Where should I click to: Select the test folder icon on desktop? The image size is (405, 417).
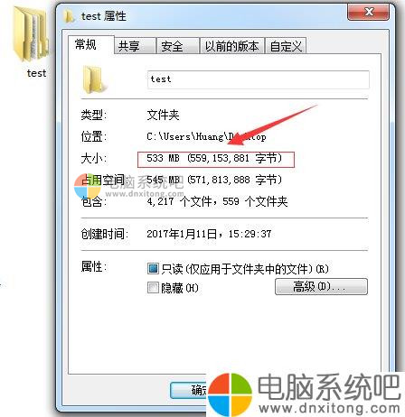(x=30, y=33)
